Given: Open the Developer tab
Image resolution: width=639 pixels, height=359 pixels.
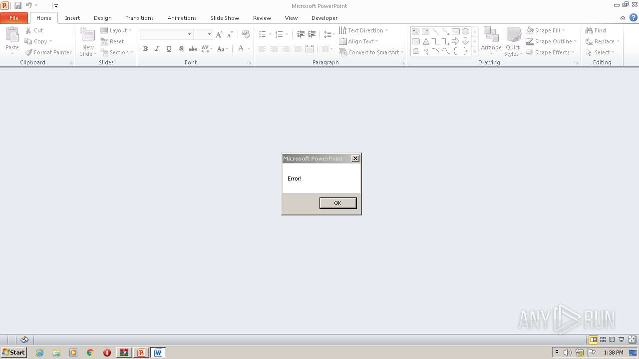Looking at the screenshot, I should click(324, 18).
